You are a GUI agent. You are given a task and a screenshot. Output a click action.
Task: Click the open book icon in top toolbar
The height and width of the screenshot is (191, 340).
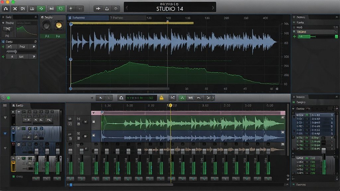point(32,9)
